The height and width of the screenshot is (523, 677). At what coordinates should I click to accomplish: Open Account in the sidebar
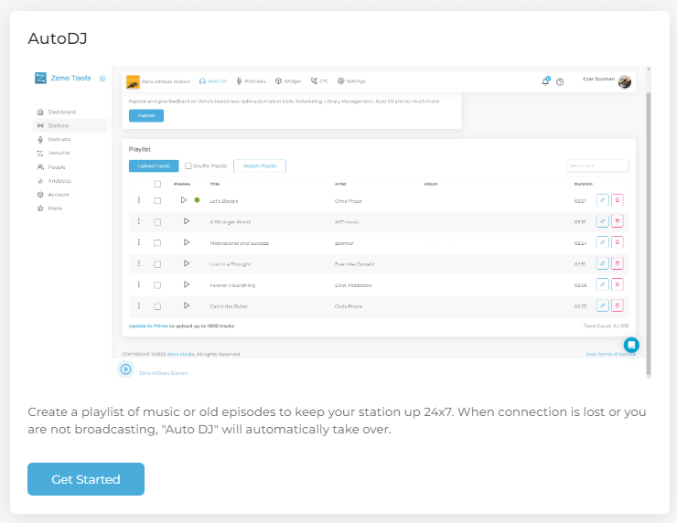53,195
